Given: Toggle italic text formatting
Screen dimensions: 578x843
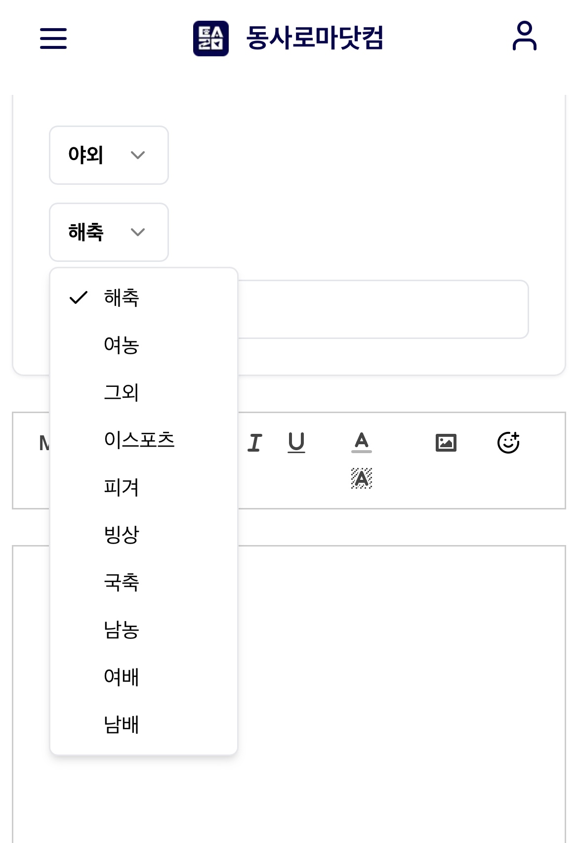Looking at the screenshot, I should pyautogui.click(x=254, y=443).
